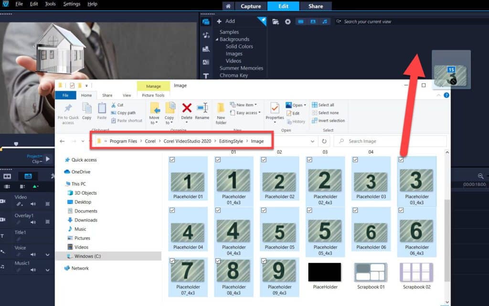
Task: Switch to the Share tab in VideoStudio
Action: coord(315,6)
